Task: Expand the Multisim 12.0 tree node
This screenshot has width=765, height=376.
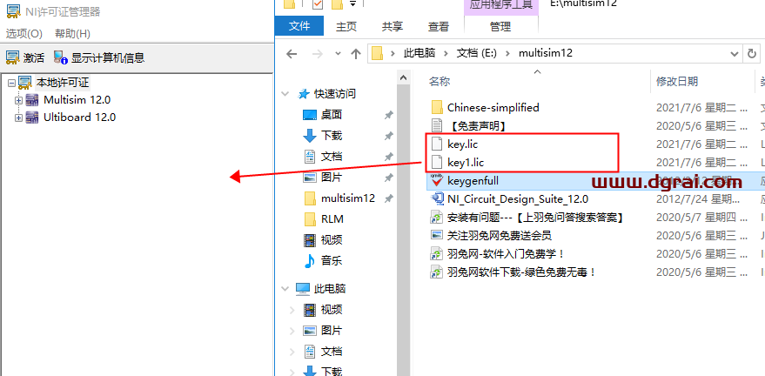Action: pyautogui.click(x=18, y=100)
